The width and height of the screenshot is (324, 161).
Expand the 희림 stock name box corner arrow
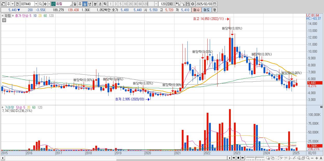pos(71,5)
